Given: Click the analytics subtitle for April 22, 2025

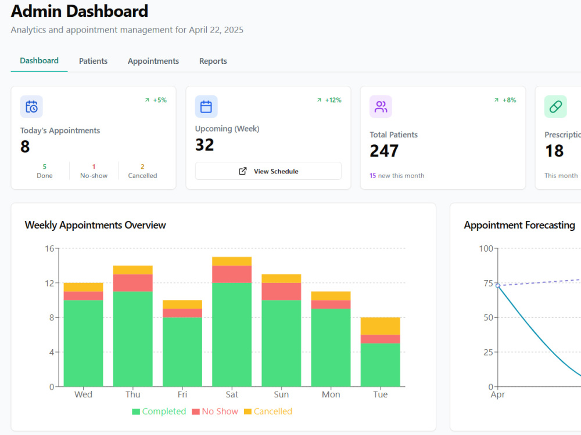Looking at the screenshot, I should coord(127,30).
